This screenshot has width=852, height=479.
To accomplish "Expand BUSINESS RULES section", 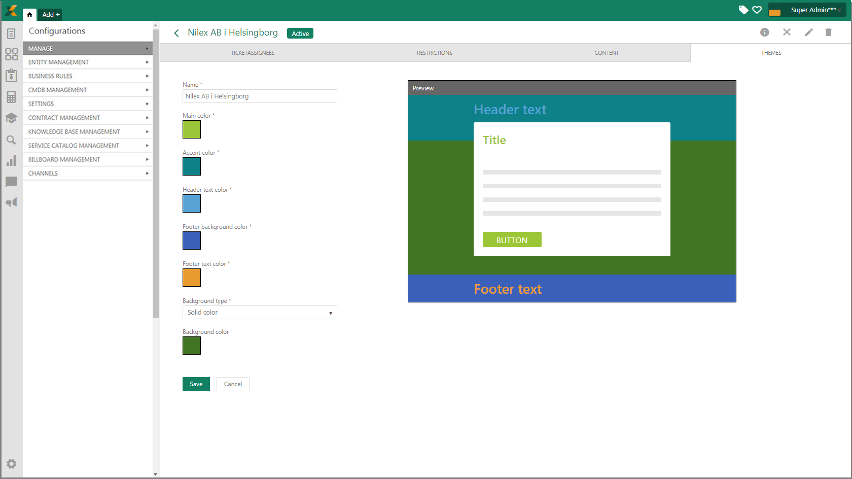I will [x=88, y=76].
